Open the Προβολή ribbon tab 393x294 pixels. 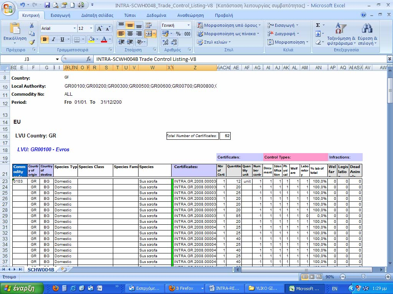point(224,15)
